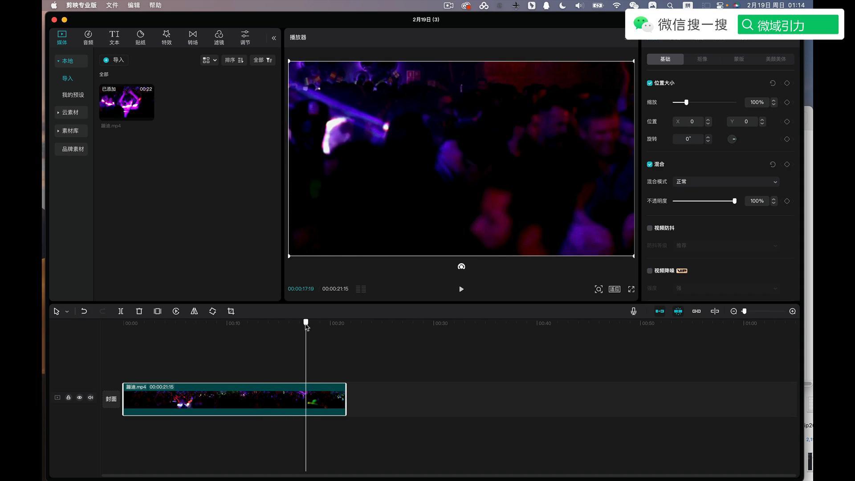
Task: Select the 蹦迪.mp4 media thumbnail
Action: pyautogui.click(x=126, y=102)
